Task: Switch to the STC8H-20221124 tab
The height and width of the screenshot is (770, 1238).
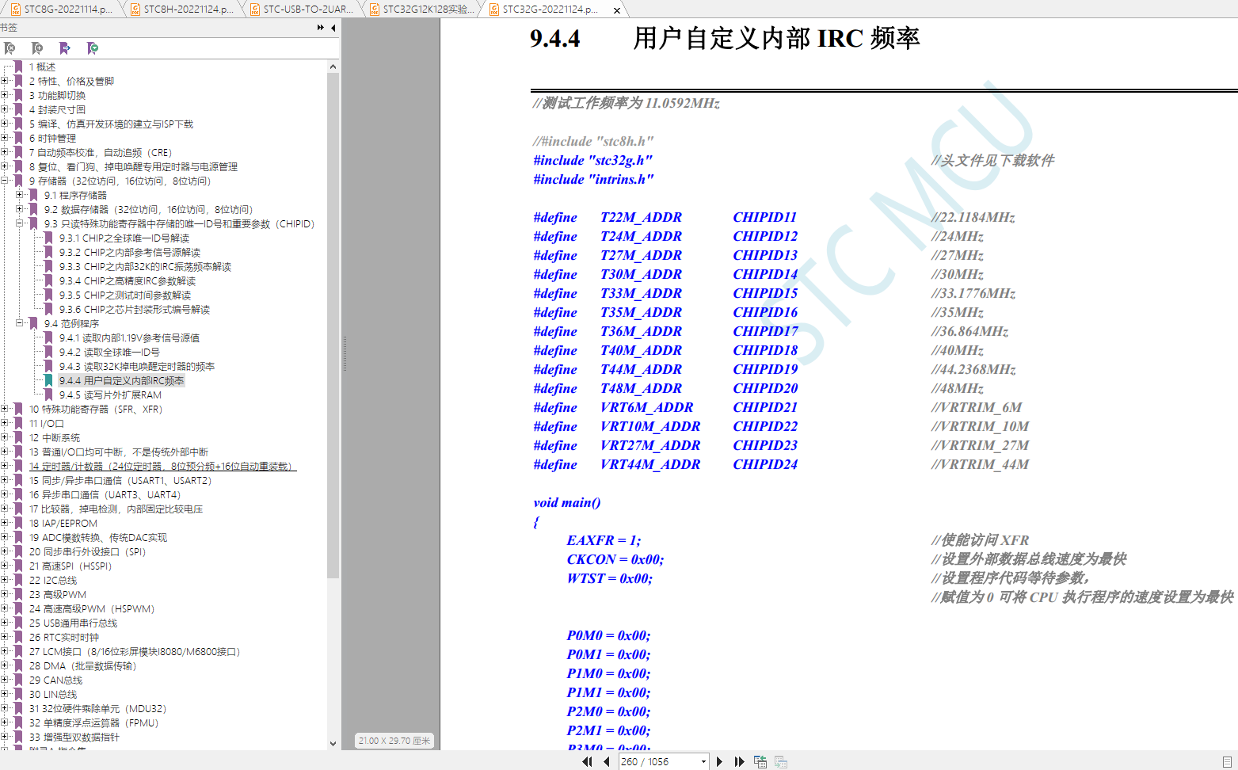Action: 182,10
